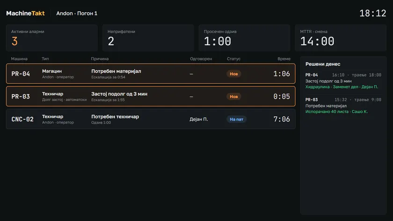The image size is (393, 221).
Task: Click 'Потребен техничар' reason
Action: [115, 117]
